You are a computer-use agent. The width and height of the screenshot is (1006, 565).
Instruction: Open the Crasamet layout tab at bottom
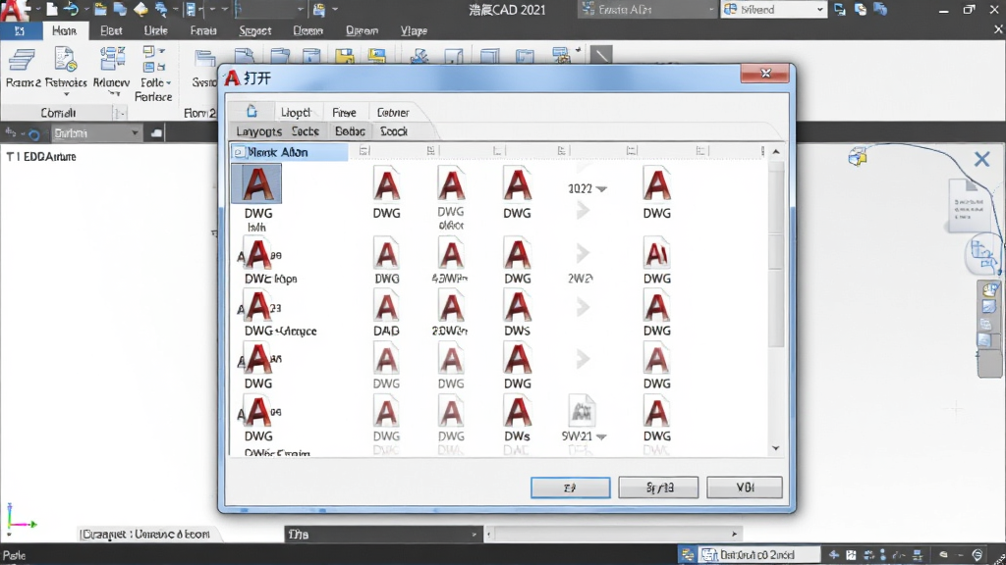145,534
